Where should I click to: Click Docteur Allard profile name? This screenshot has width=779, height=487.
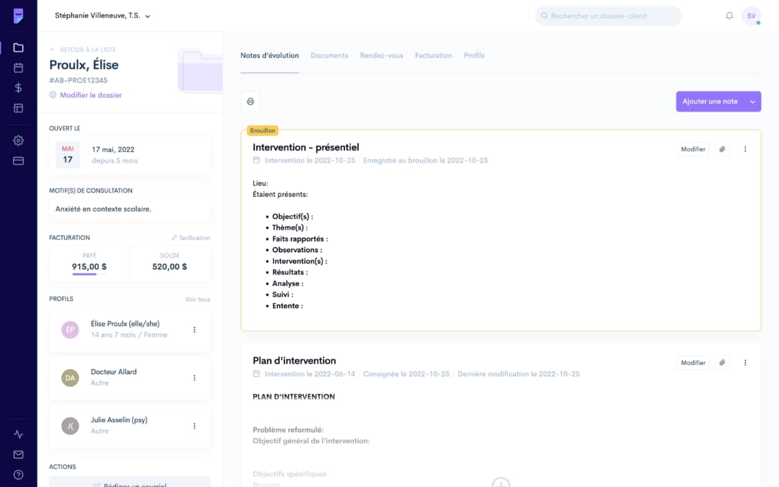point(114,372)
